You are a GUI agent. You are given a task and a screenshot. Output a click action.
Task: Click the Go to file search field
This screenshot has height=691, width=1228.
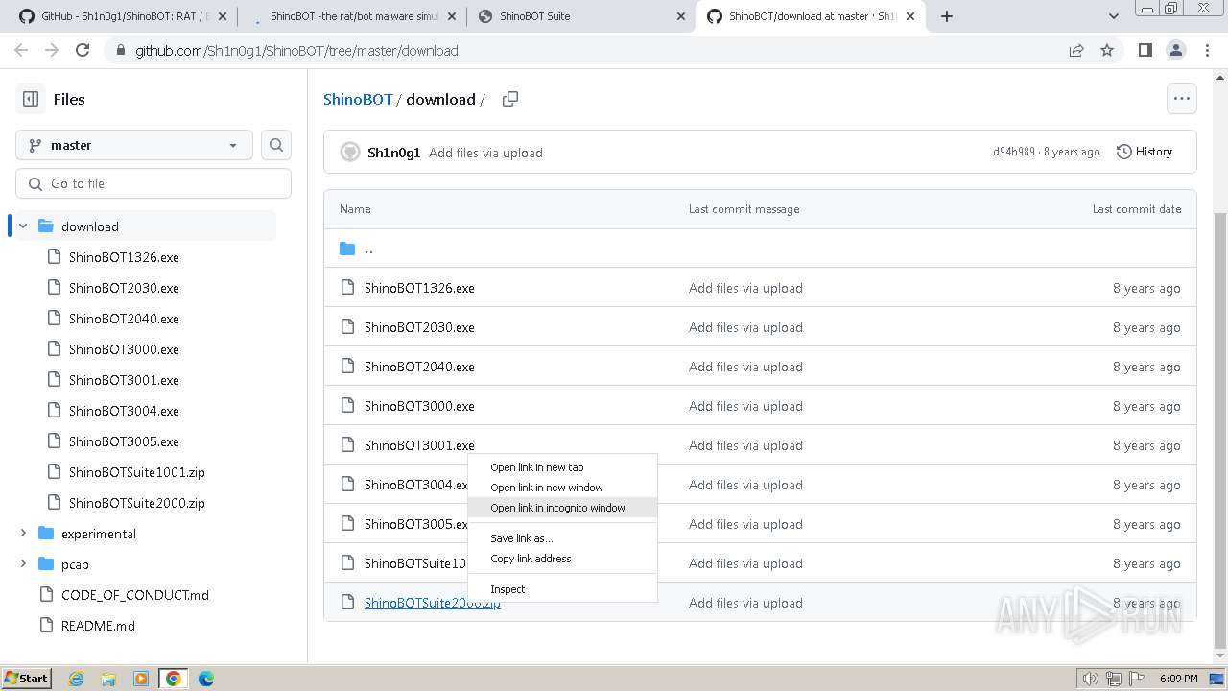pyautogui.click(x=153, y=183)
